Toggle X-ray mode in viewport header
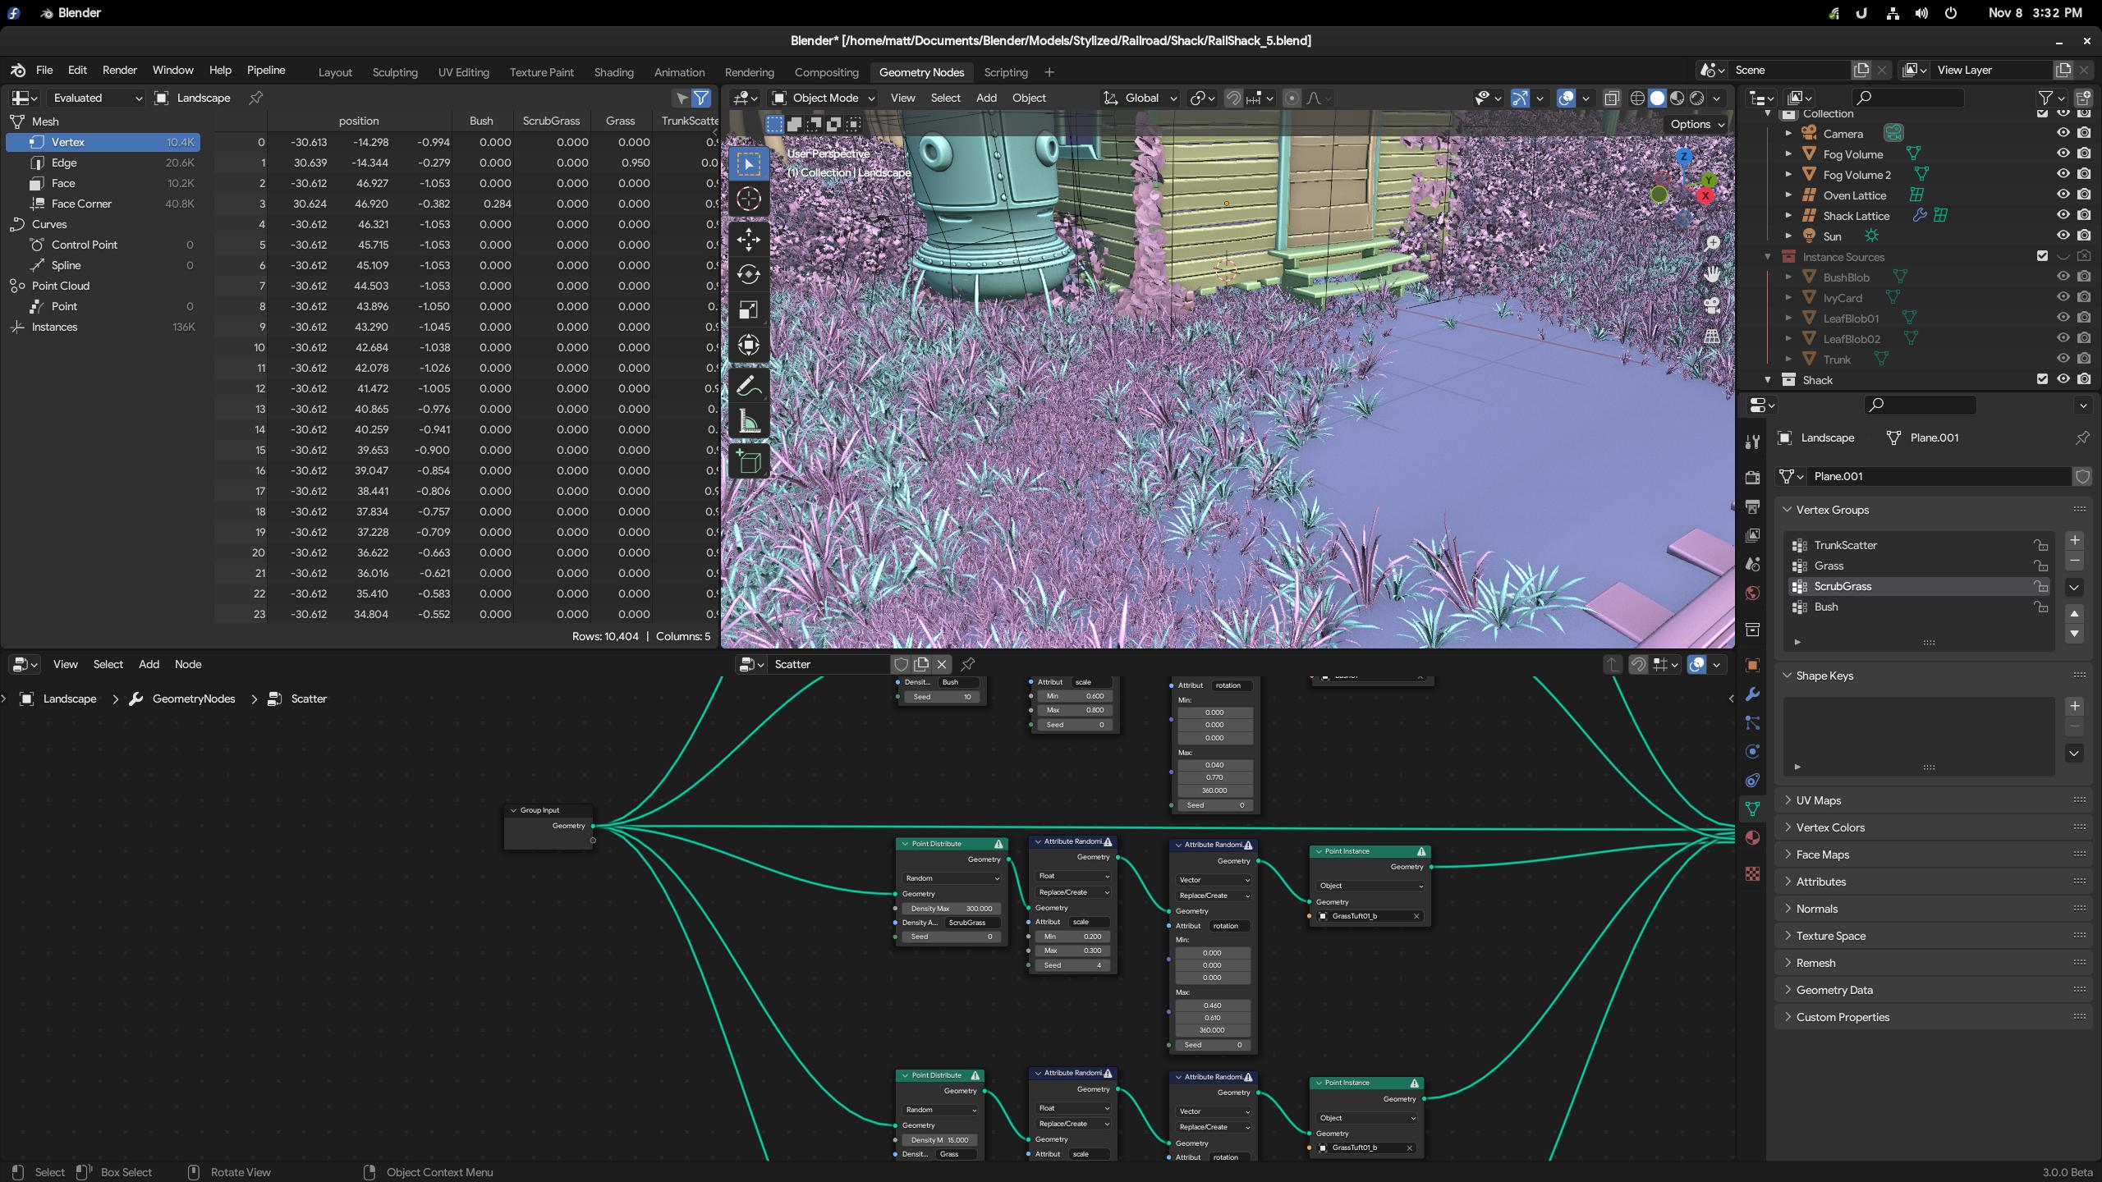 click(1612, 98)
